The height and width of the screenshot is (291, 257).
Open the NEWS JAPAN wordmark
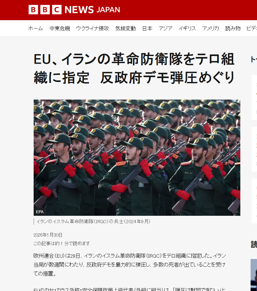(92, 10)
